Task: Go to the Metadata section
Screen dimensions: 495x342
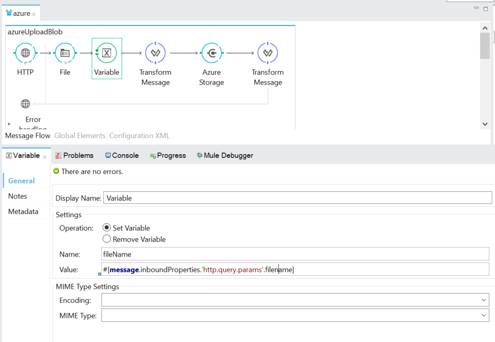Action: pos(23,212)
